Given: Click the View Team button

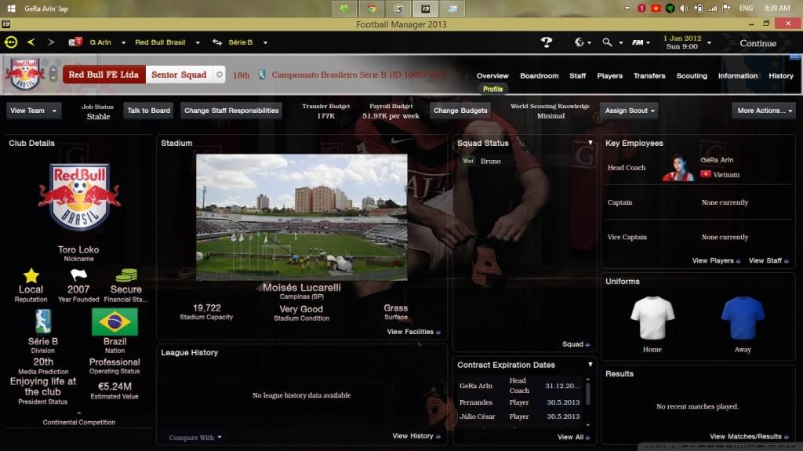Looking at the screenshot, I should pos(27,111).
